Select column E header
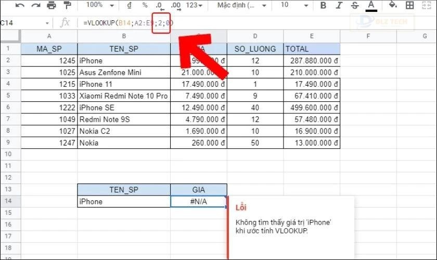This screenshot has height=260, width=437. (x=312, y=36)
